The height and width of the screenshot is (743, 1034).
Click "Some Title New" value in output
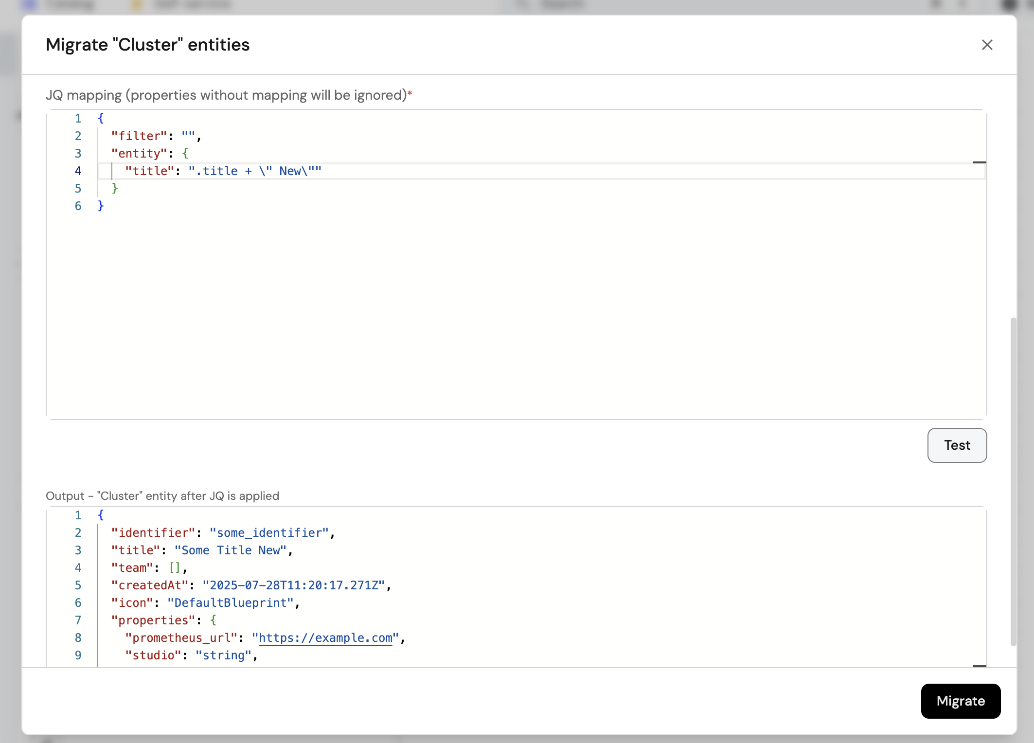click(230, 550)
